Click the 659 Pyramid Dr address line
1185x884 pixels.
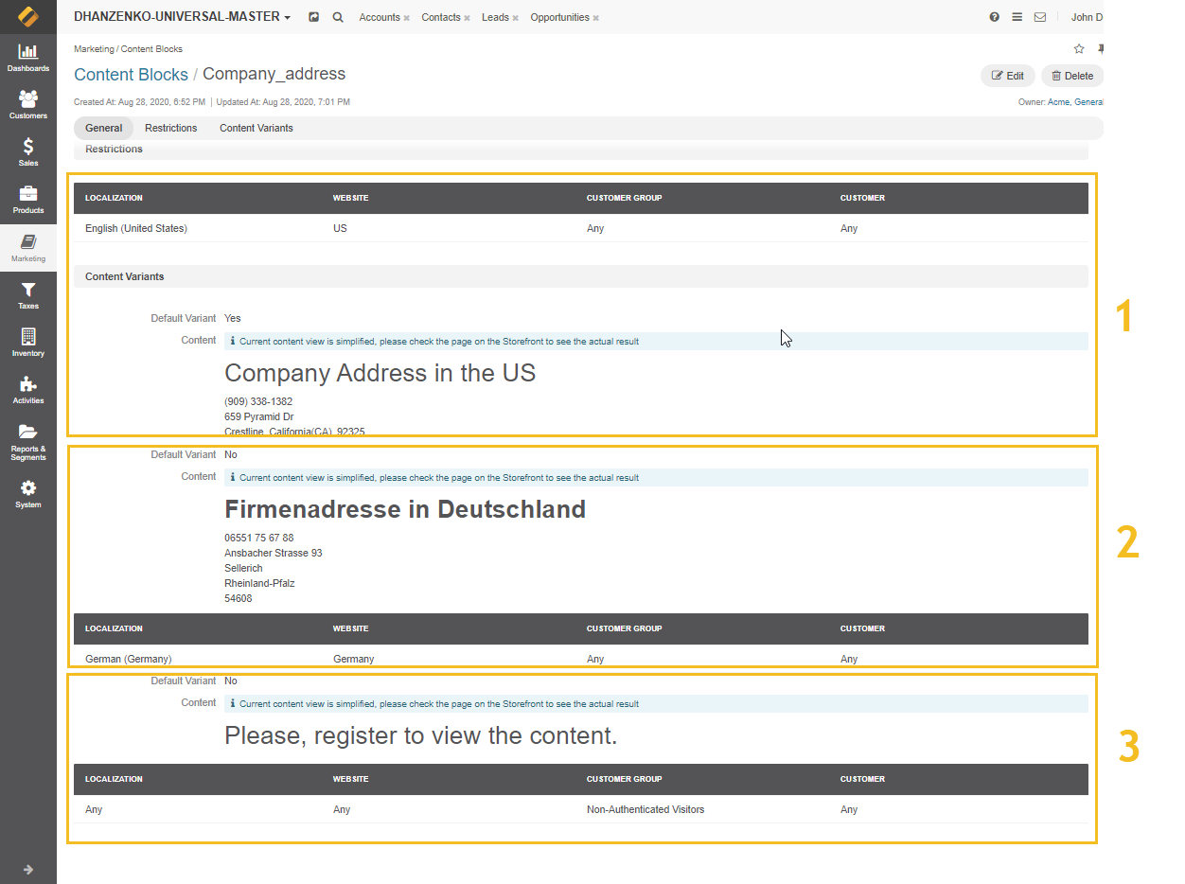pyautogui.click(x=258, y=416)
